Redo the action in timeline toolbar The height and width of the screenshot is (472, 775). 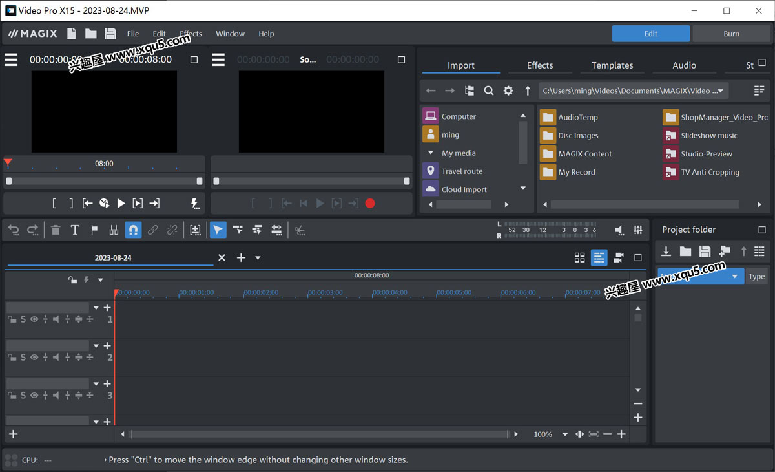32,230
